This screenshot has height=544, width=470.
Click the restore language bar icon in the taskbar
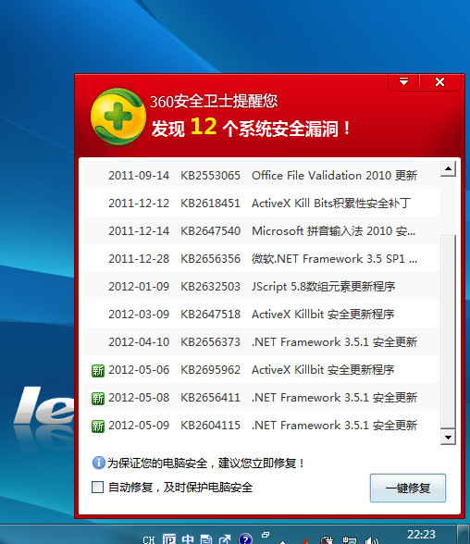266,535
